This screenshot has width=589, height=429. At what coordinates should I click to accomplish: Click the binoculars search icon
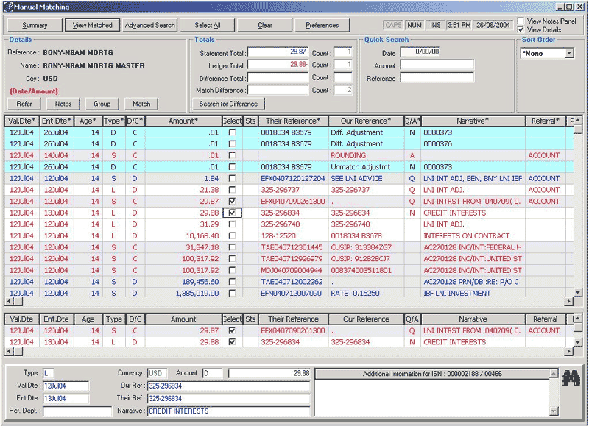click(x=571, y=378)
